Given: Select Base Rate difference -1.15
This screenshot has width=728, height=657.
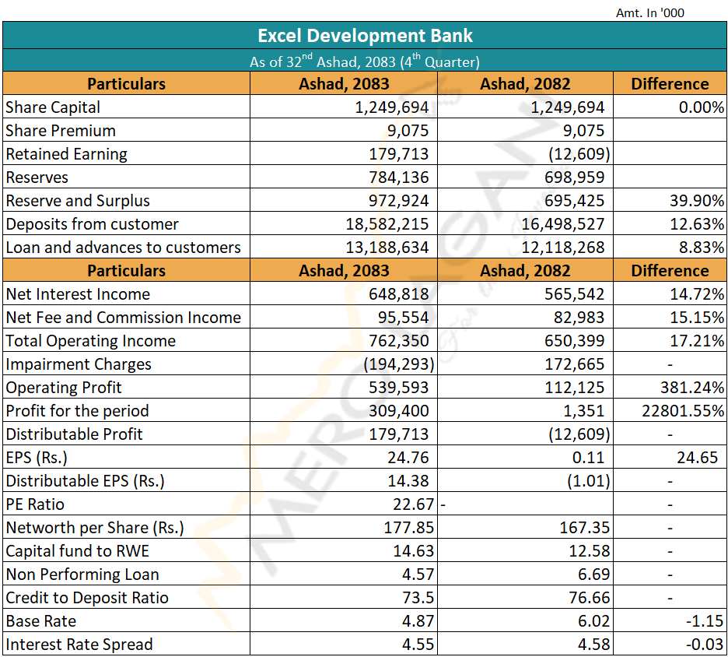Looking at the screenshot, I should point(705,621).
